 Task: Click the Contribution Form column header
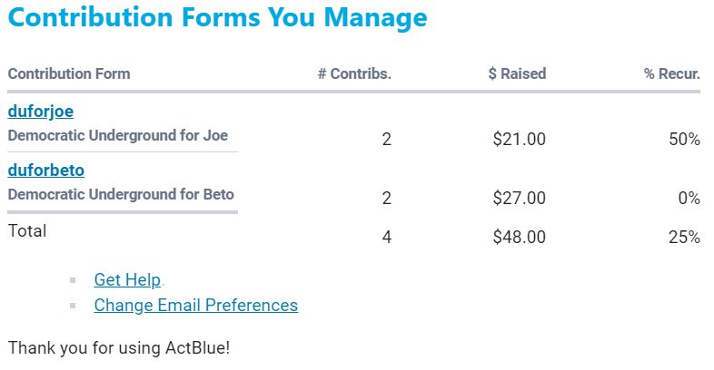pos(69,73)
